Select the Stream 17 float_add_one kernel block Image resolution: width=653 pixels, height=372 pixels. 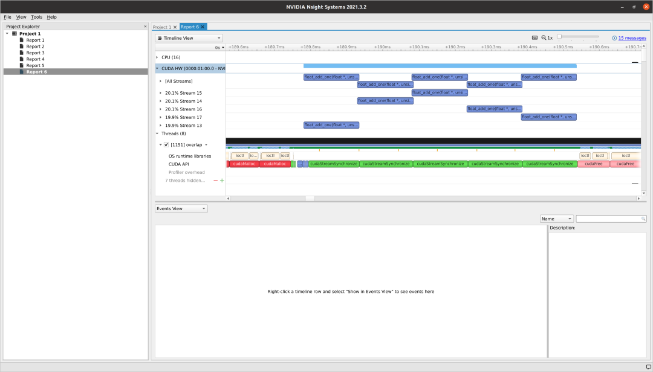point(548,117)
